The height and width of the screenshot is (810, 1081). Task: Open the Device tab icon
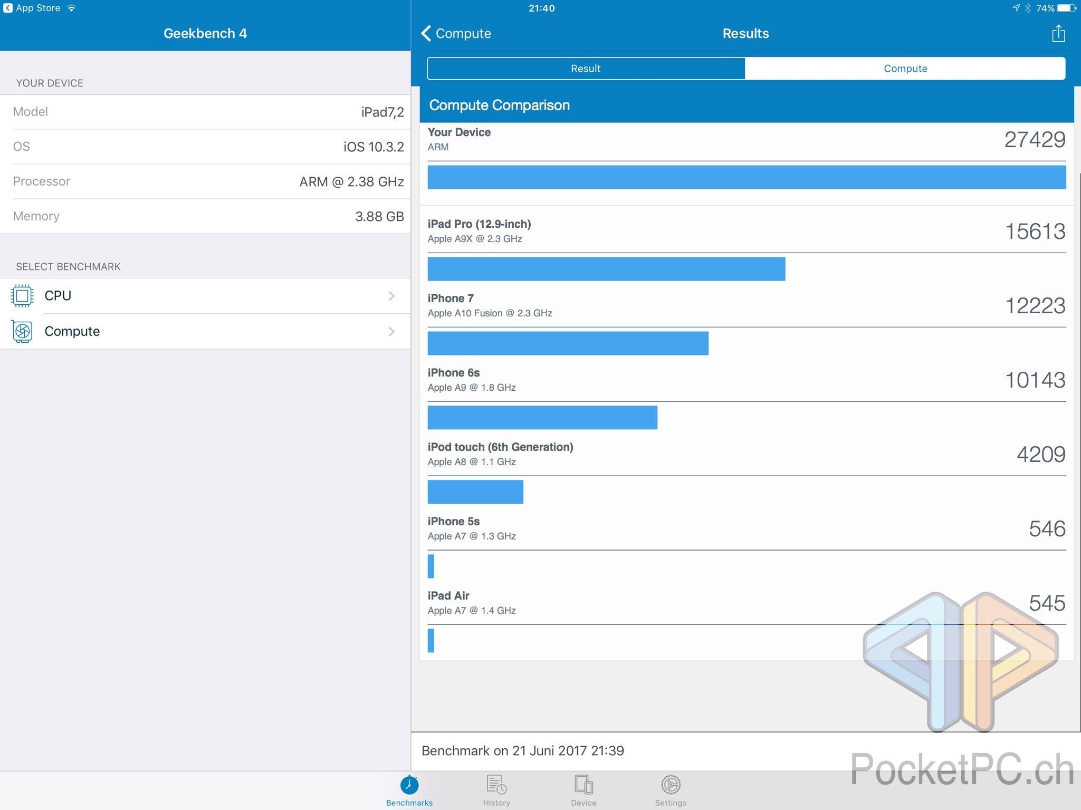click(x=583, y=785)
